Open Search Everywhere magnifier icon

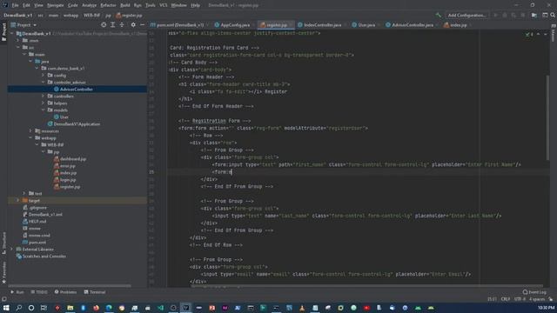point(553,16)
